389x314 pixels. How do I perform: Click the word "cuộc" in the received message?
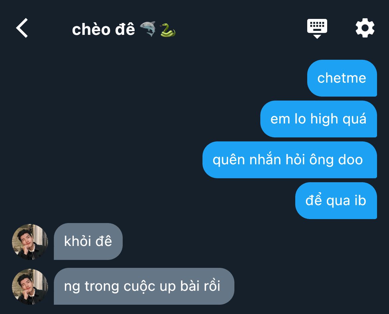pyautogui.click(x=139, y=287)
